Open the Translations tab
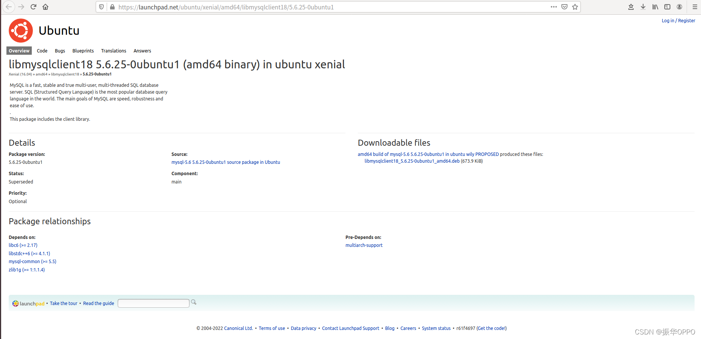The image size is (701, 339). (x=113, y=51)
